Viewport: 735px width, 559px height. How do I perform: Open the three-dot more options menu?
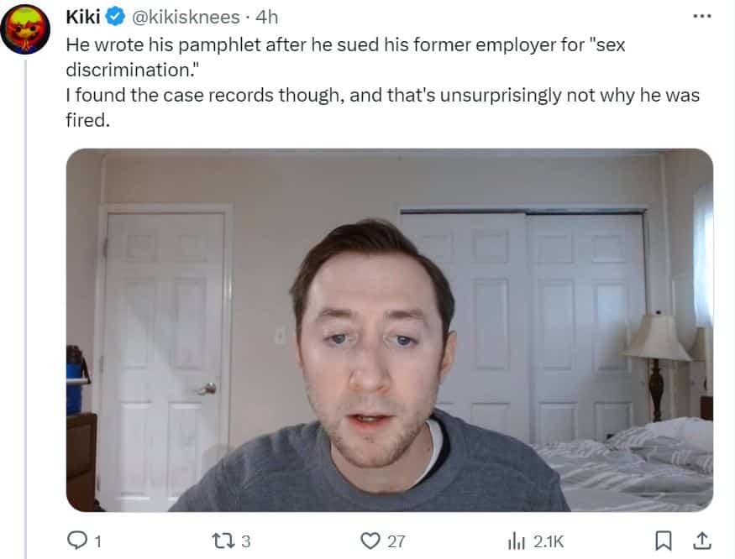[x=702, y=17]
